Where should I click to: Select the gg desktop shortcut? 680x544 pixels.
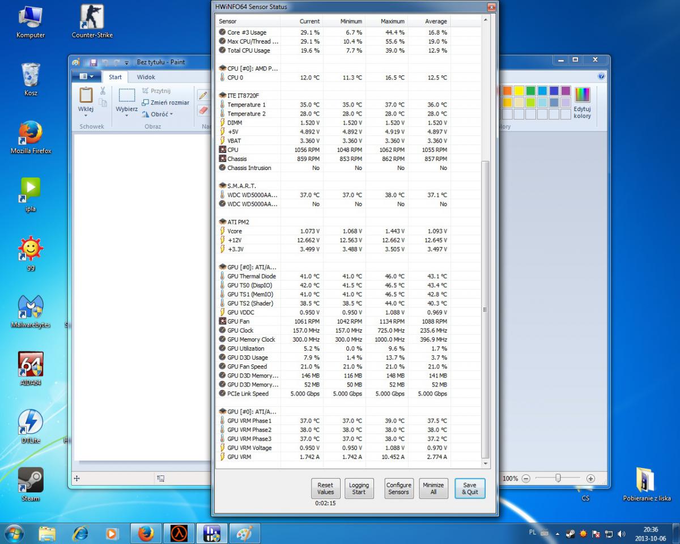pyautogui.click(x=31, y=253)
